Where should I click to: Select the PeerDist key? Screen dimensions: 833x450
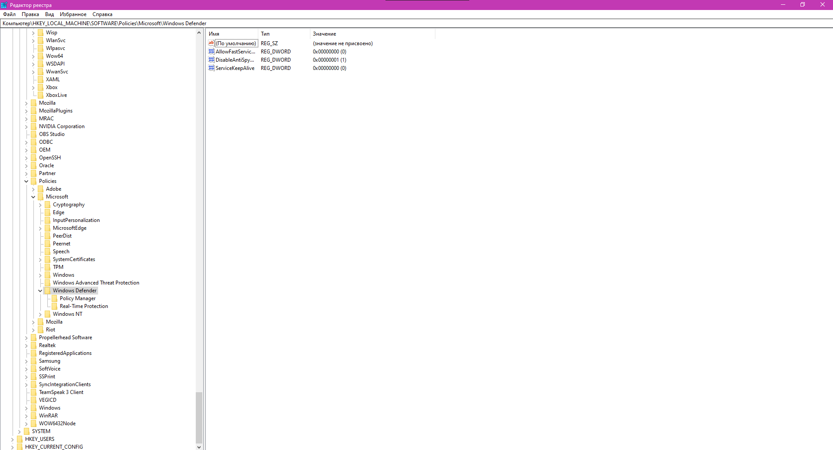(62, 236)
